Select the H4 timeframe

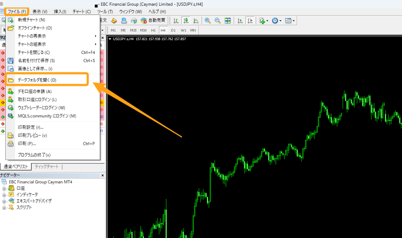[x=163, y=30]
